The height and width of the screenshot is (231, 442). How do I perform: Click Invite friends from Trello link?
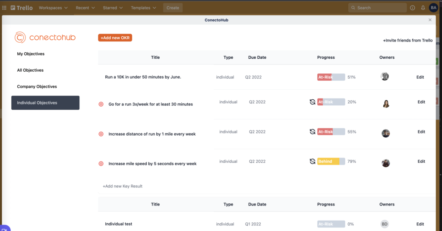pos(407,40)
